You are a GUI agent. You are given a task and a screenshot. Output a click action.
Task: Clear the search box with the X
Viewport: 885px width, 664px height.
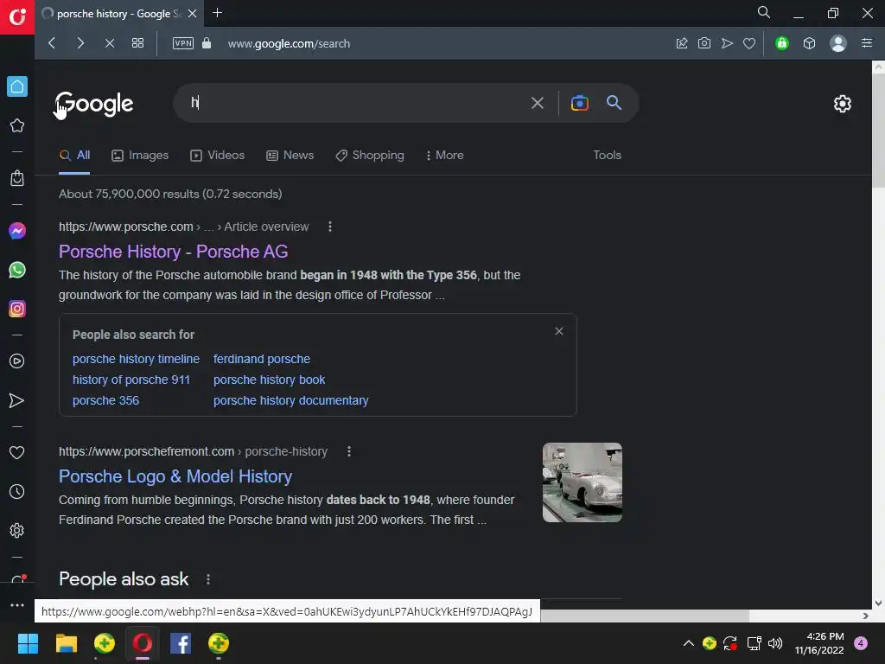coord(538,103)
